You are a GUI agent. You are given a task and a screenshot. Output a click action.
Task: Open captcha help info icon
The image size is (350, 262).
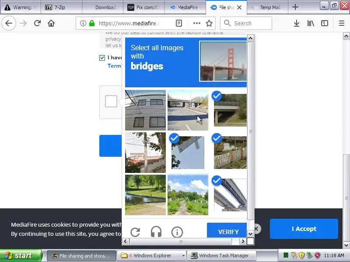tap(177, 232)
